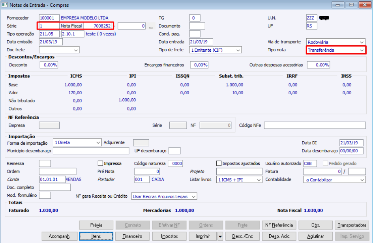Open the dropdown arrow beside Imprimir
This screenshot has width=373, height=243.
pyautogui.click(x=220, y=236)
